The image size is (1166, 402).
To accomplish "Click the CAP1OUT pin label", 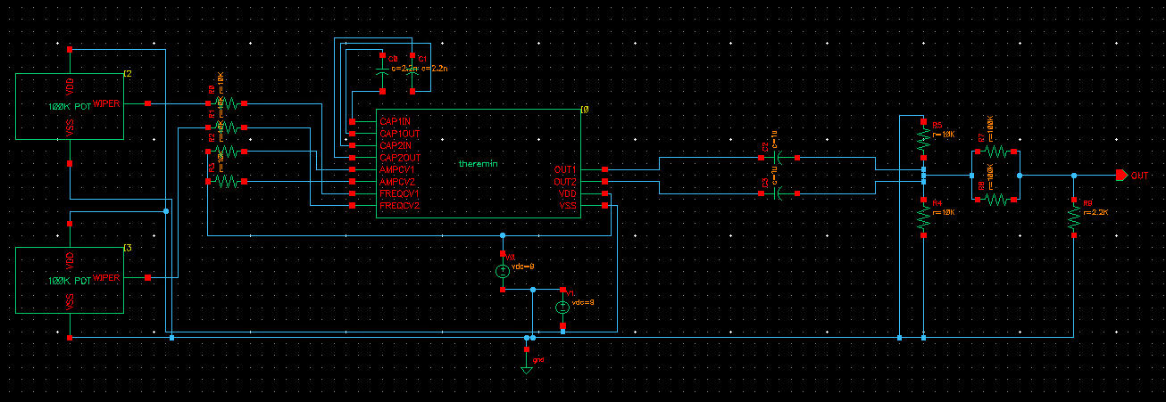I will (x=399, y=133).
